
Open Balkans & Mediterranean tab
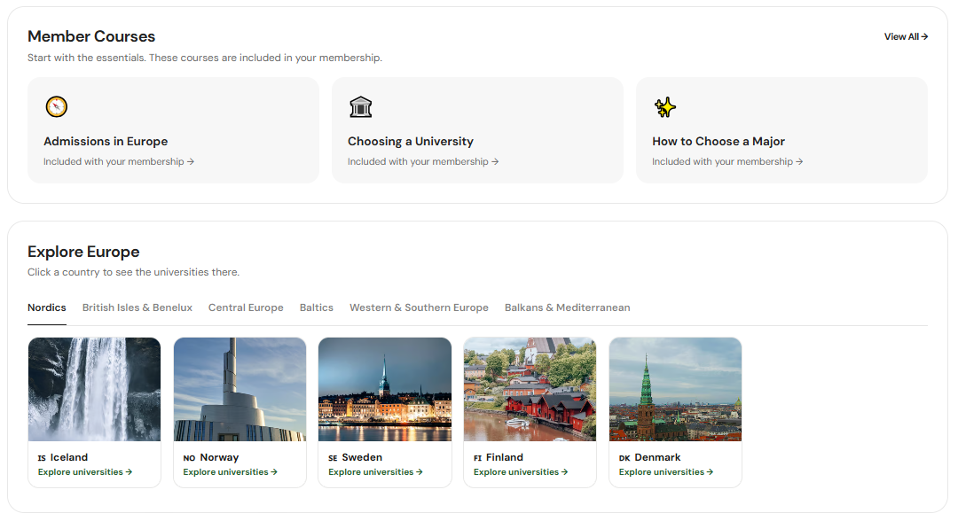click(567, 307)
